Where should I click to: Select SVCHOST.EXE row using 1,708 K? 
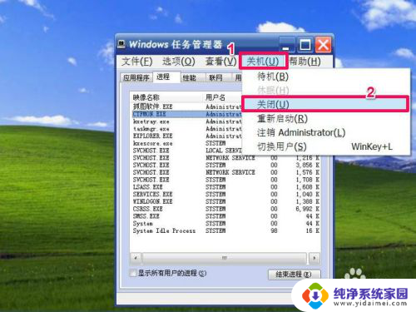point(225,180)
